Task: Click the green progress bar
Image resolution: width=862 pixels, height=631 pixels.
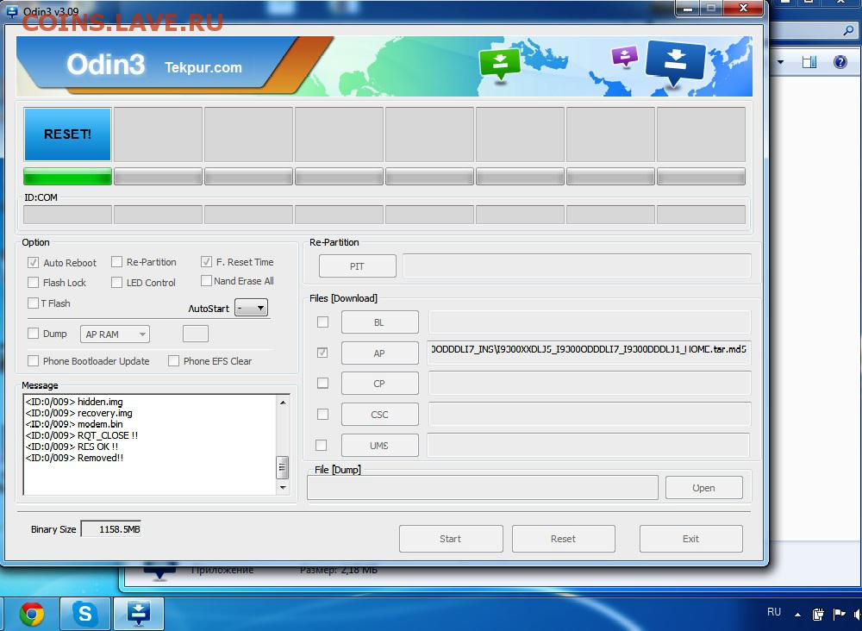Action: click(67, 177)
